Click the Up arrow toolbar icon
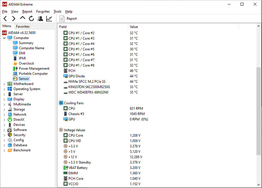262x188 pixels. pyautogui.click(x=22, y=18)
